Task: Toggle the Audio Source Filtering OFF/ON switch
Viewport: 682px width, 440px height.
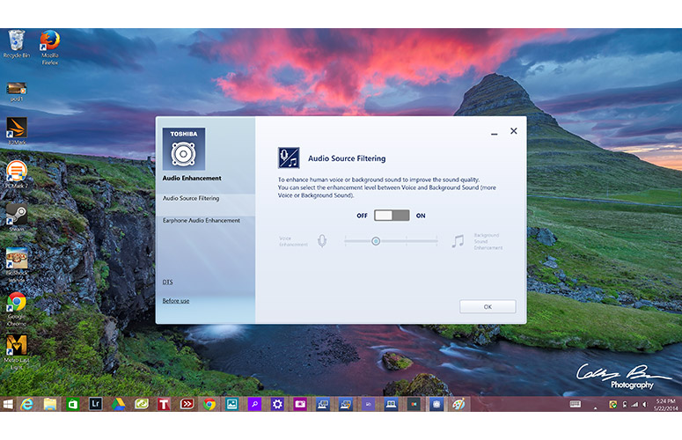Action: tap(392, 216)
